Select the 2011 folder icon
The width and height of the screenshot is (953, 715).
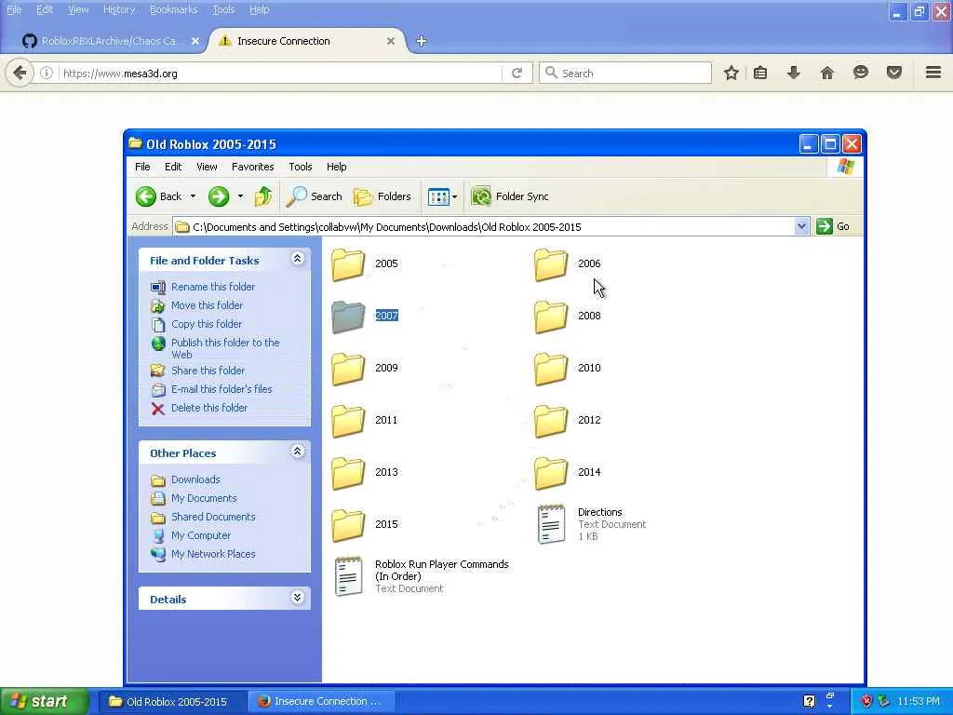(x=348, y=422)
